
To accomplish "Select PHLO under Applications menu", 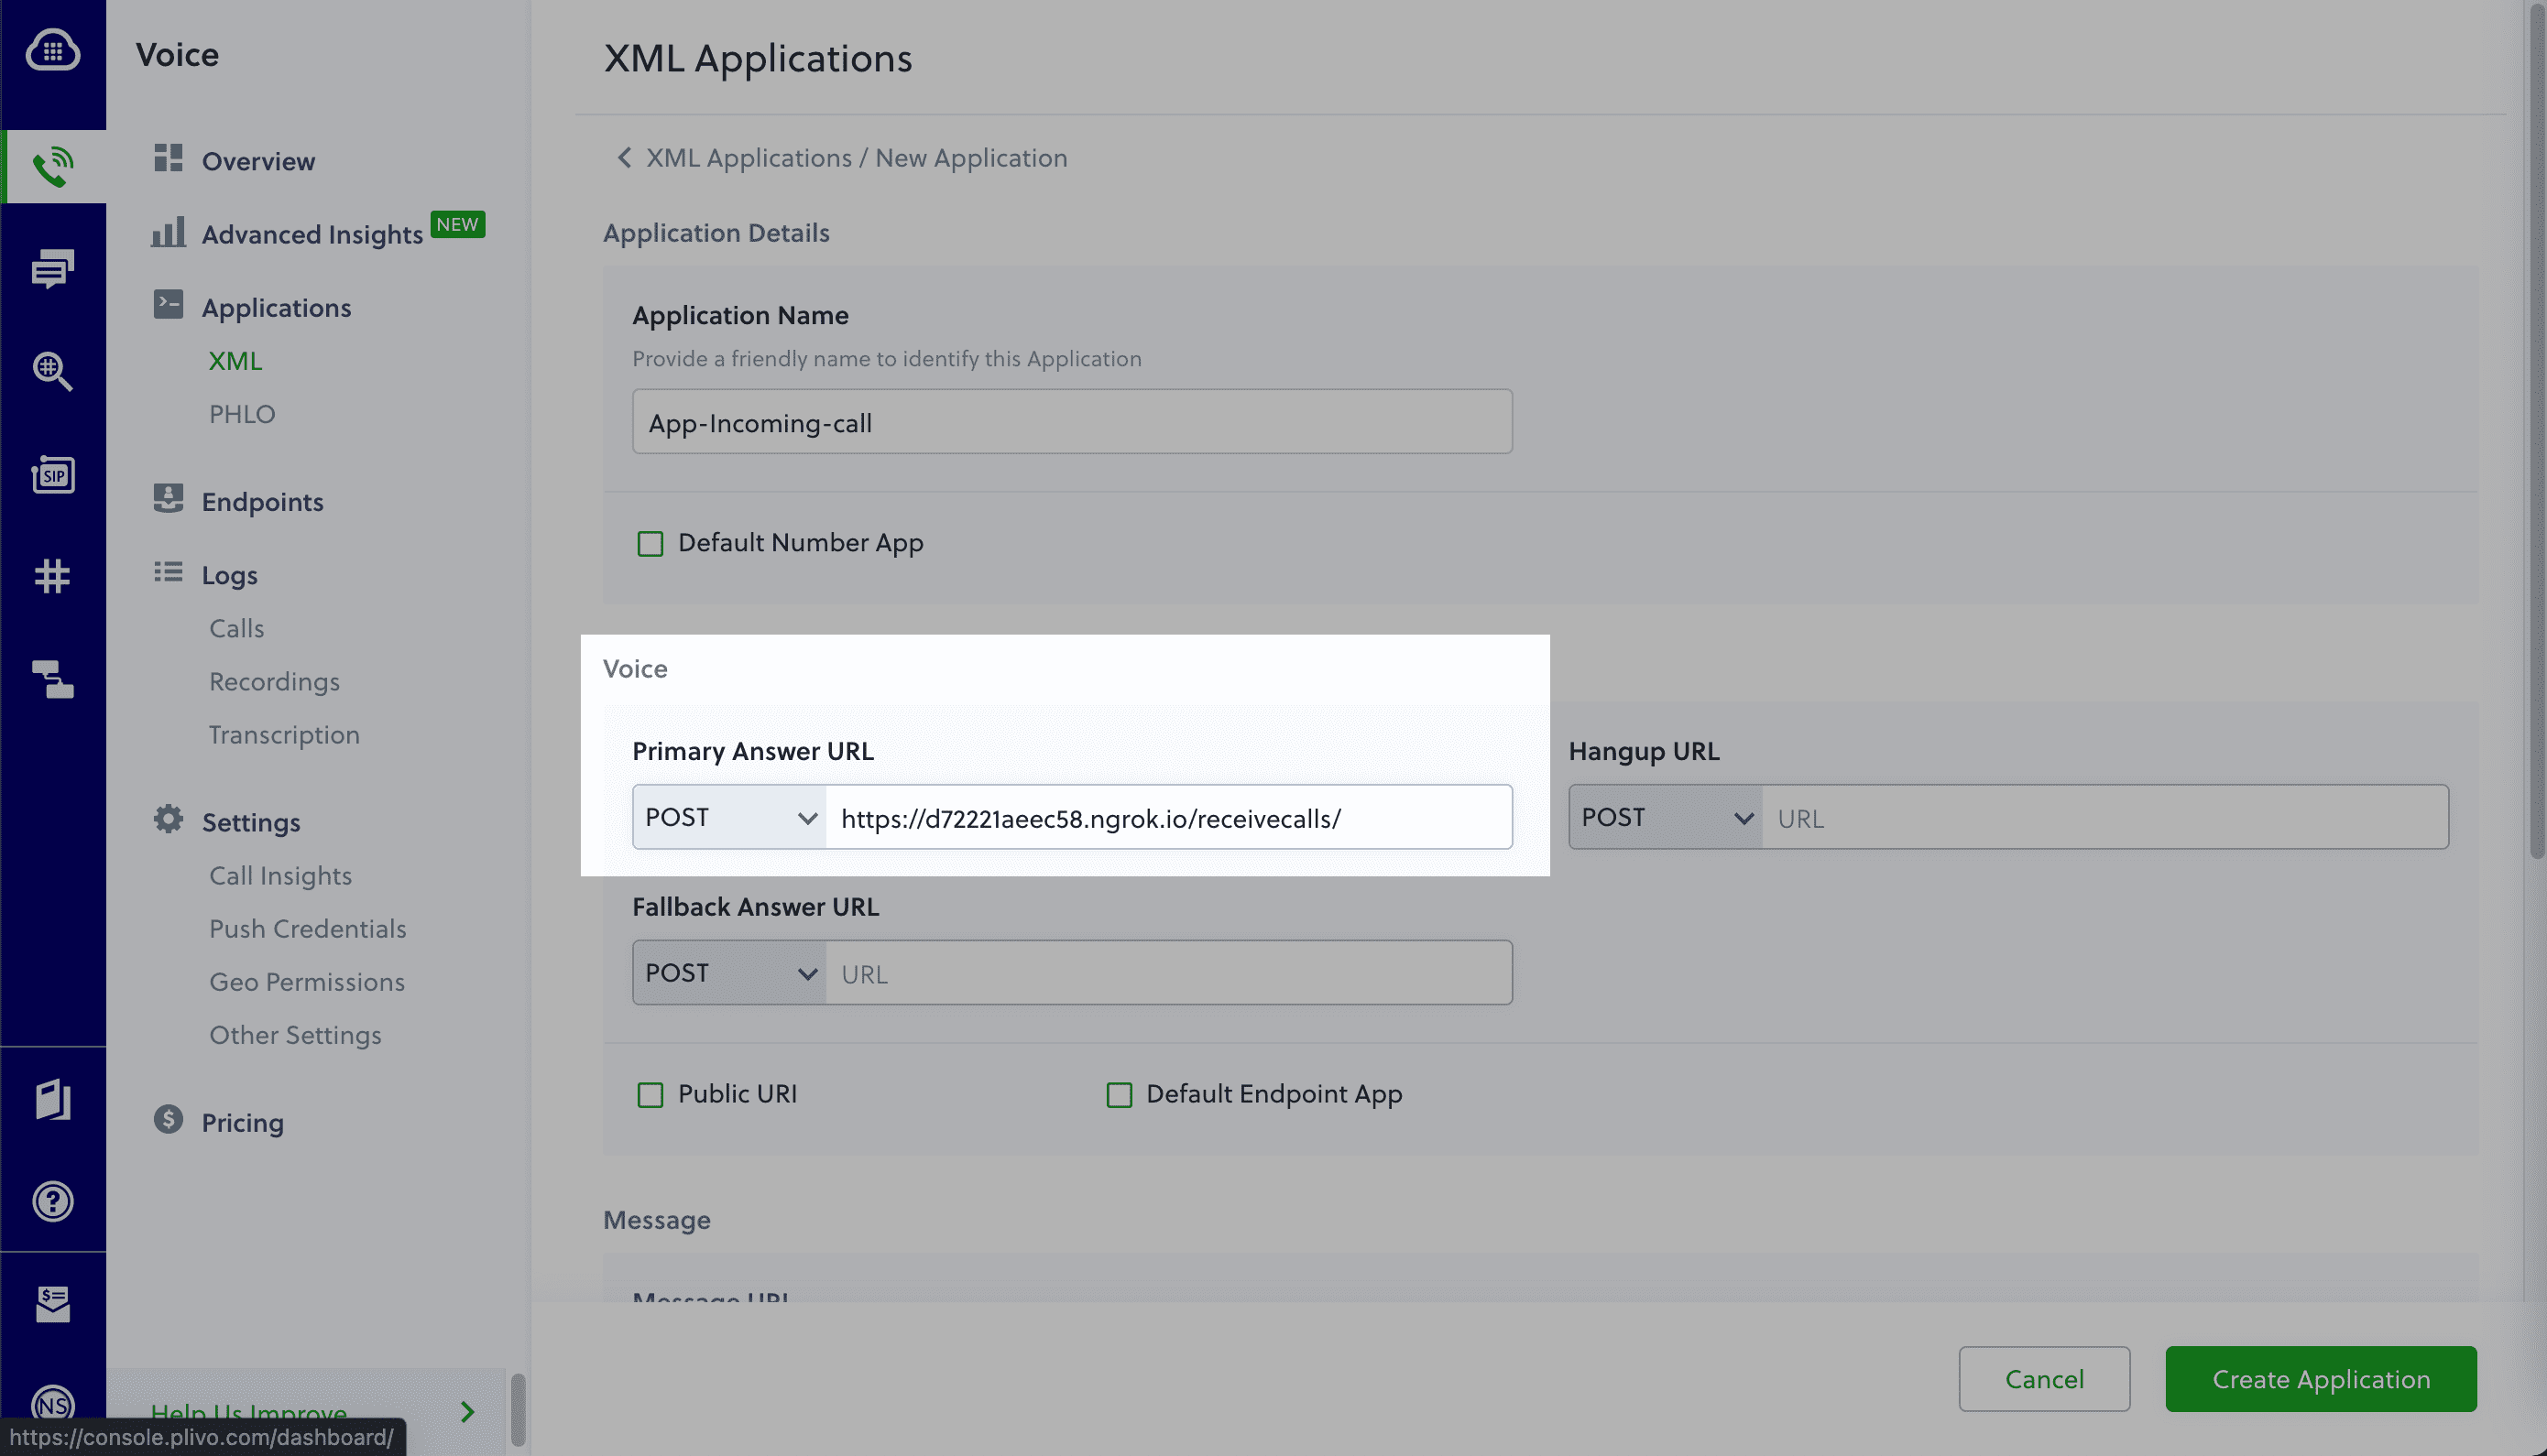I will point(241,414).
